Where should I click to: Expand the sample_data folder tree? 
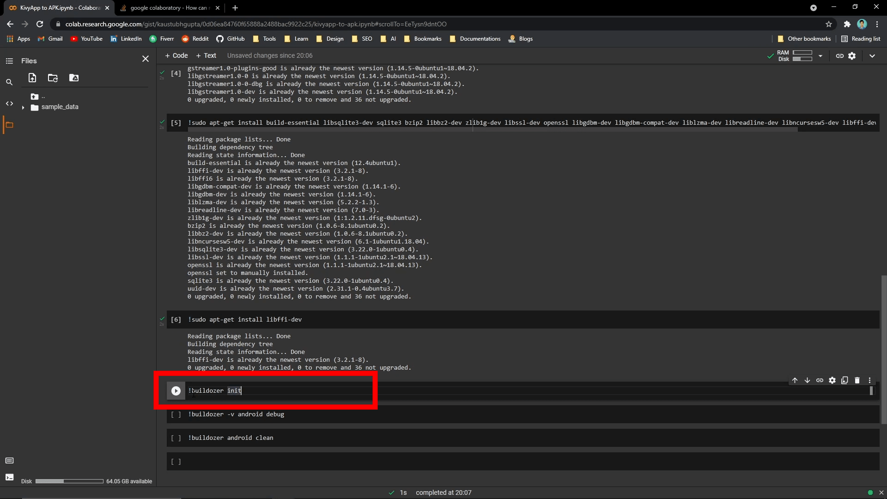23,107
